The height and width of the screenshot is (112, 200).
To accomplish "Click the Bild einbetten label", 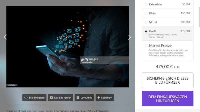I will [37, 98].
